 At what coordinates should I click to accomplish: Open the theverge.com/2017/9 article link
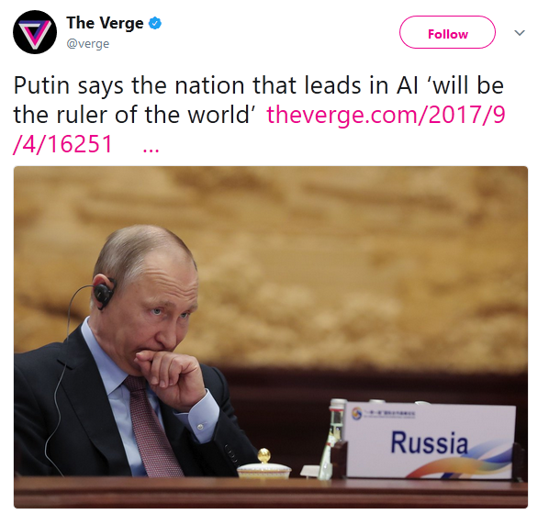(386, 115)
